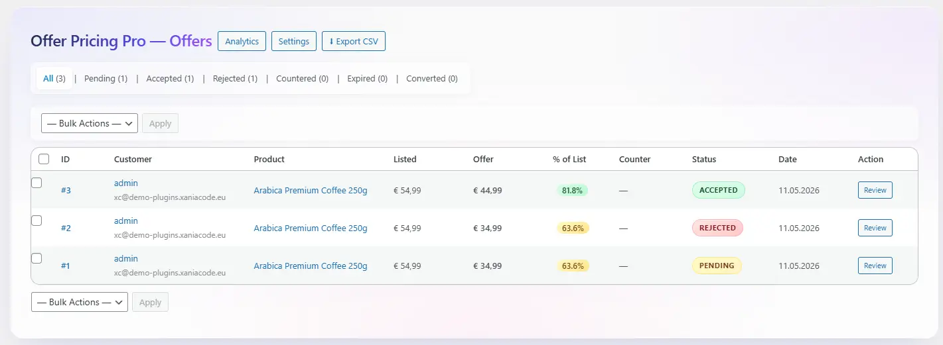Check the checkbox for offer #3
This screenshot has width=943, height=345.
(37, 183)
